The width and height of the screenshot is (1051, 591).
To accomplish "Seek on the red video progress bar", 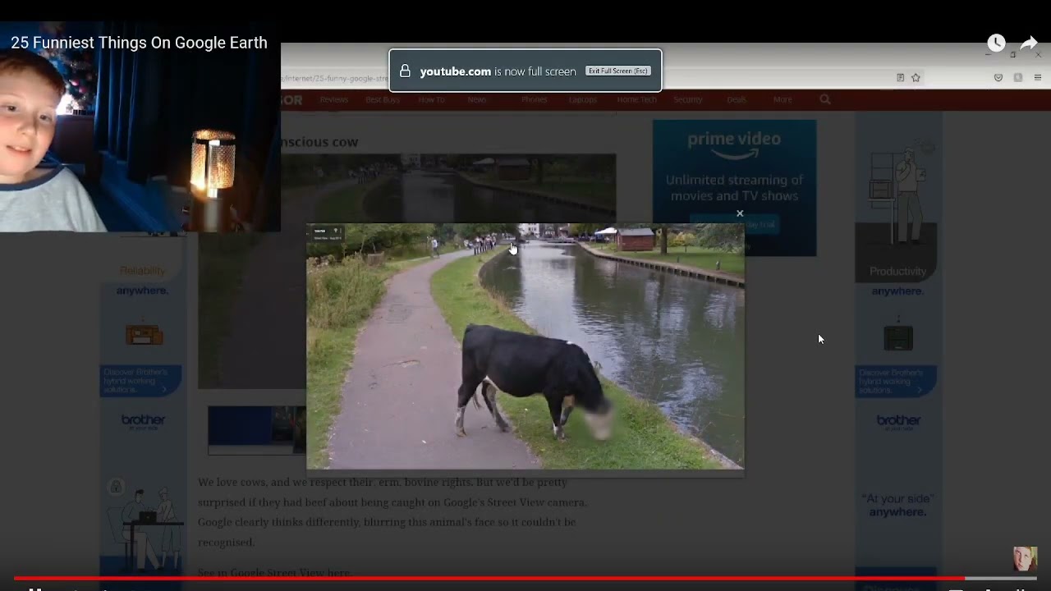I will (x=525, y=579).
